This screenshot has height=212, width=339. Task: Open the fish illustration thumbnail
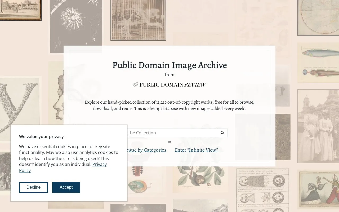[318, 63]
